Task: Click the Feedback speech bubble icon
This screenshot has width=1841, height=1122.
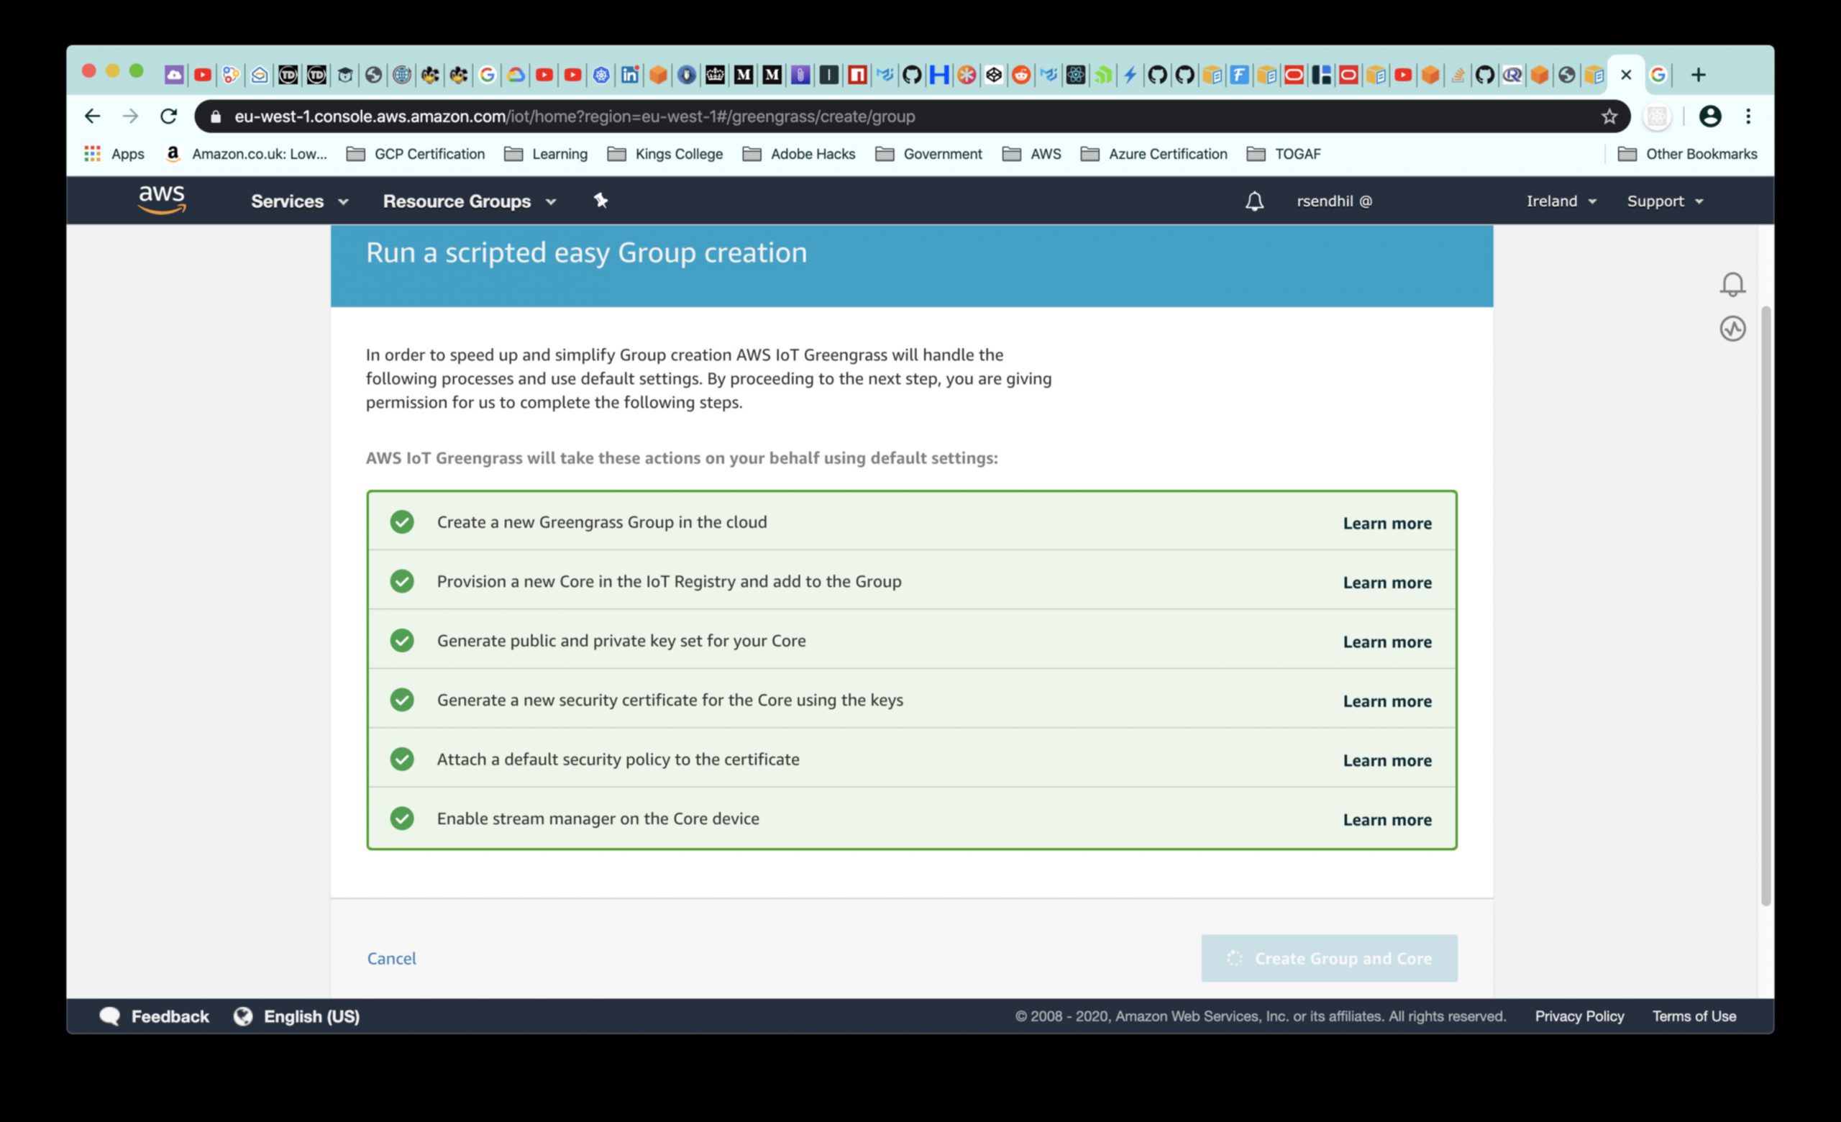Action: click(110, 1016)
